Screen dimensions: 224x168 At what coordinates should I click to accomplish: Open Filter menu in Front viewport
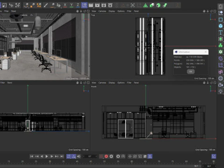[129, 83]
